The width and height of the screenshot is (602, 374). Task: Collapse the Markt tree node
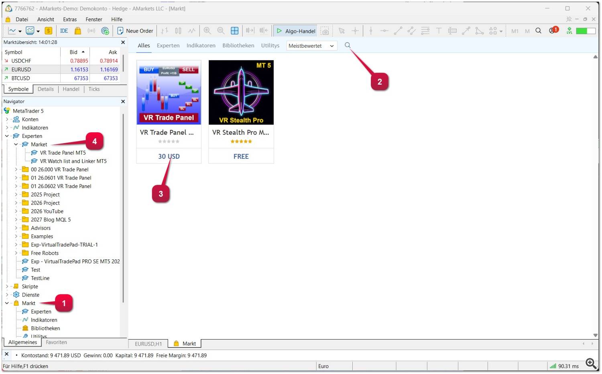coord(7,303)
